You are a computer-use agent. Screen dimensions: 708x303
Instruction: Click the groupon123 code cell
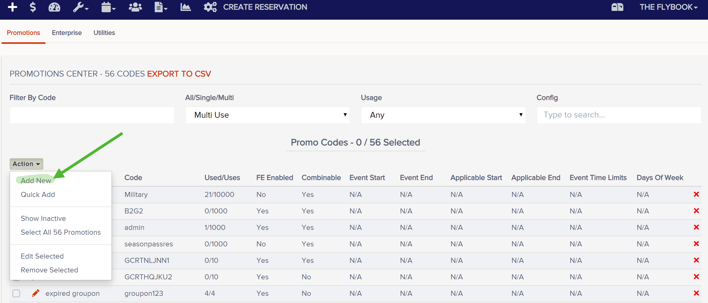[144, 293]
